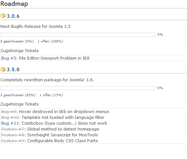Open the '0 geschlossen (0%)' link
This screenshot has height=159, width=187.
coord(17,41)
